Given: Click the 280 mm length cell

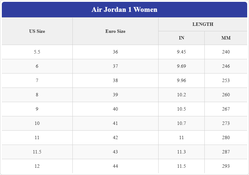Looking at the screenshot, I should [x=226, y=138].
